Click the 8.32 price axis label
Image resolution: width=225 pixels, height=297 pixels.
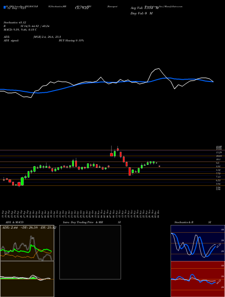218,170
